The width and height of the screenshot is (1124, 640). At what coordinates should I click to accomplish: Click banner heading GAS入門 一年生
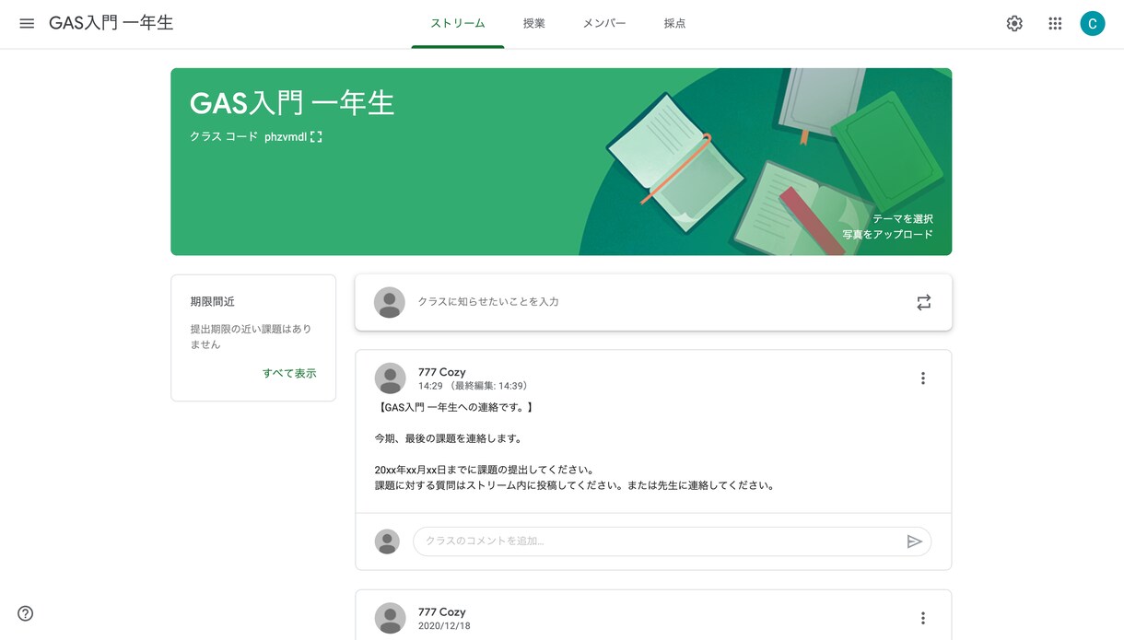[292, 102]
